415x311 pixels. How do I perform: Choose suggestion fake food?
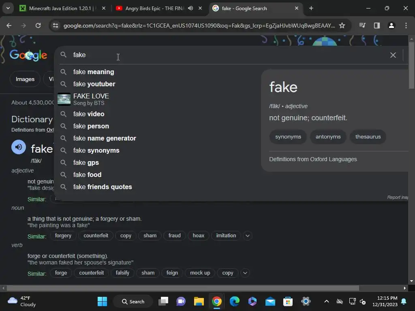tap(87, 175)
